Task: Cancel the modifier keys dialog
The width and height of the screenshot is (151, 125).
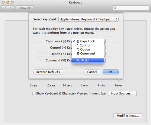Action: pyautogui.click(x=92, y=72)
